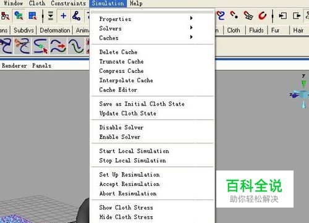The height and width of the screenshot is (223, 309).
Task: Switch to the Fur shelf tab
Action: [x=275, y=30]
